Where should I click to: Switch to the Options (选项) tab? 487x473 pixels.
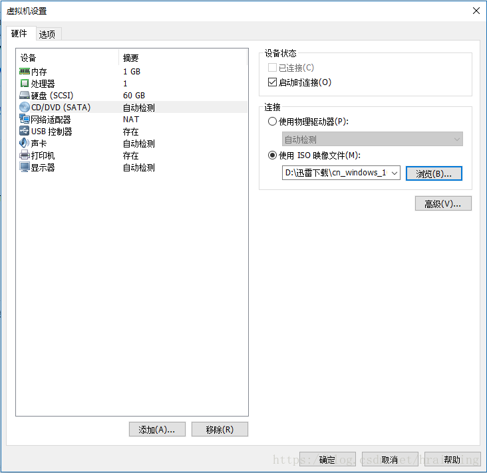pos(47,35)
